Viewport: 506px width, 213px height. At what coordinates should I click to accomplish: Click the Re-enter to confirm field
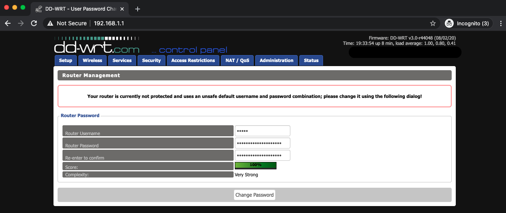coord(262,155)
